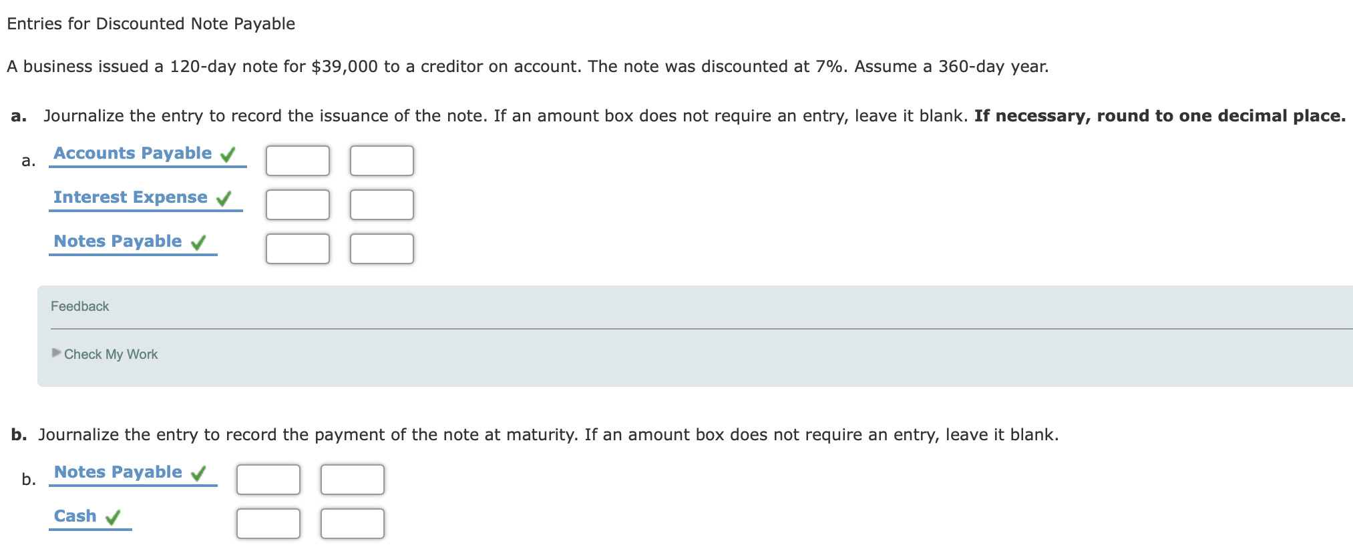Click the checkmark next to Notes Payable in part a
1353x555 pixels.
(198, 241)
